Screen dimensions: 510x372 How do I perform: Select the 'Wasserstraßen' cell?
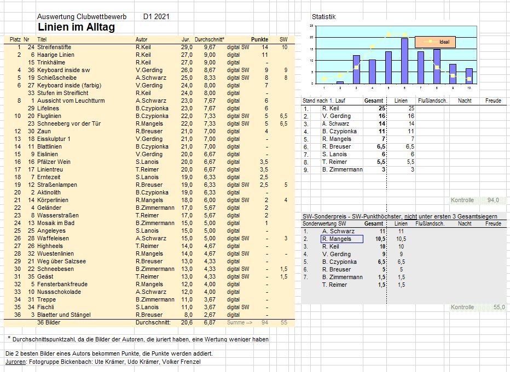coord(58,215)
